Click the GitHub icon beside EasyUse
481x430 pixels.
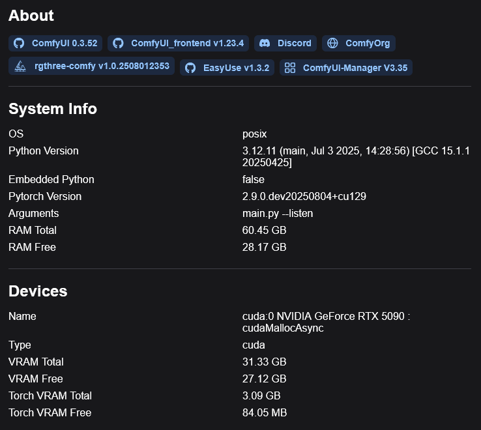tap(190, 68)
